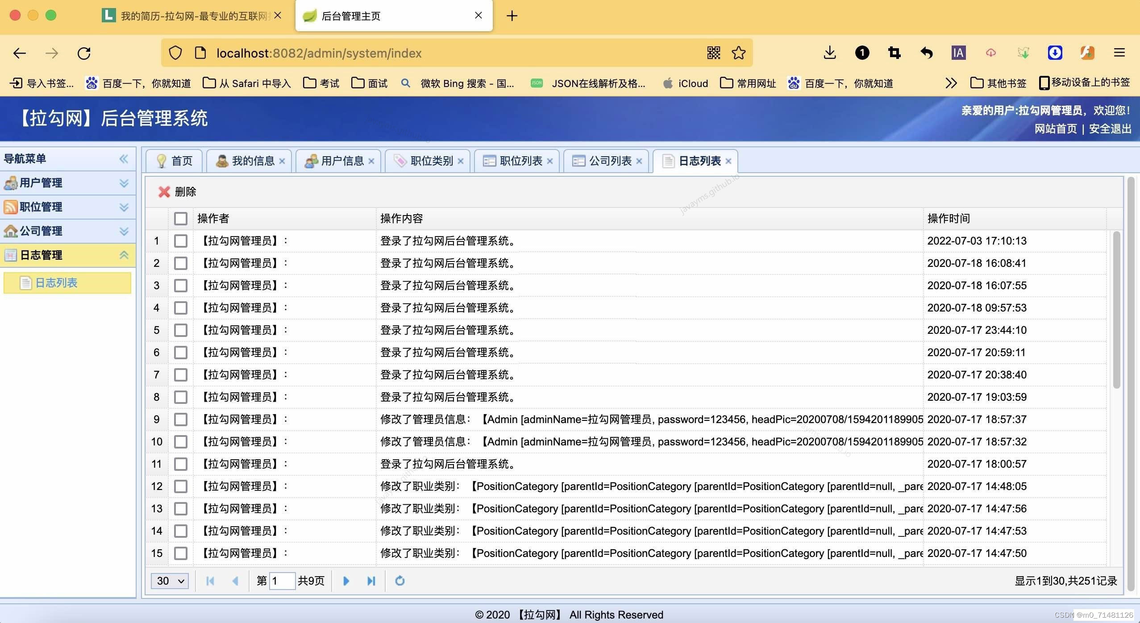Image resolution: width=1140 pixels, height=623 pixels.
Task: Collapse the navigation menu panel
Action: pyautogui.click(x=124, y=159)
